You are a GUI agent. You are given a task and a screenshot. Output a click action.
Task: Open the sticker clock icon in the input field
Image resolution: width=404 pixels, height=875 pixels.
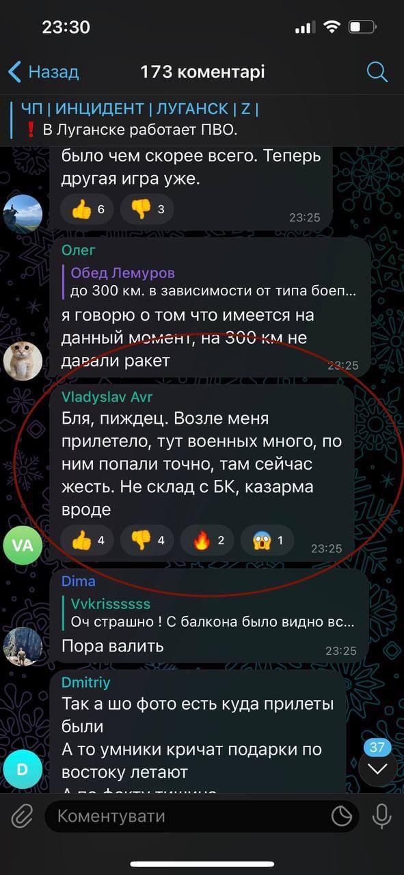click(x=341, y=816)
